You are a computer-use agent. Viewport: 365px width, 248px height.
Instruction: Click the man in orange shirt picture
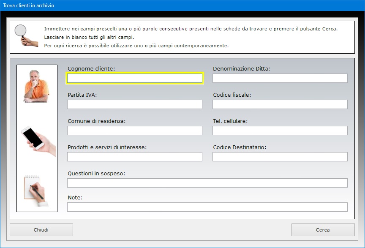pos(36,86)
